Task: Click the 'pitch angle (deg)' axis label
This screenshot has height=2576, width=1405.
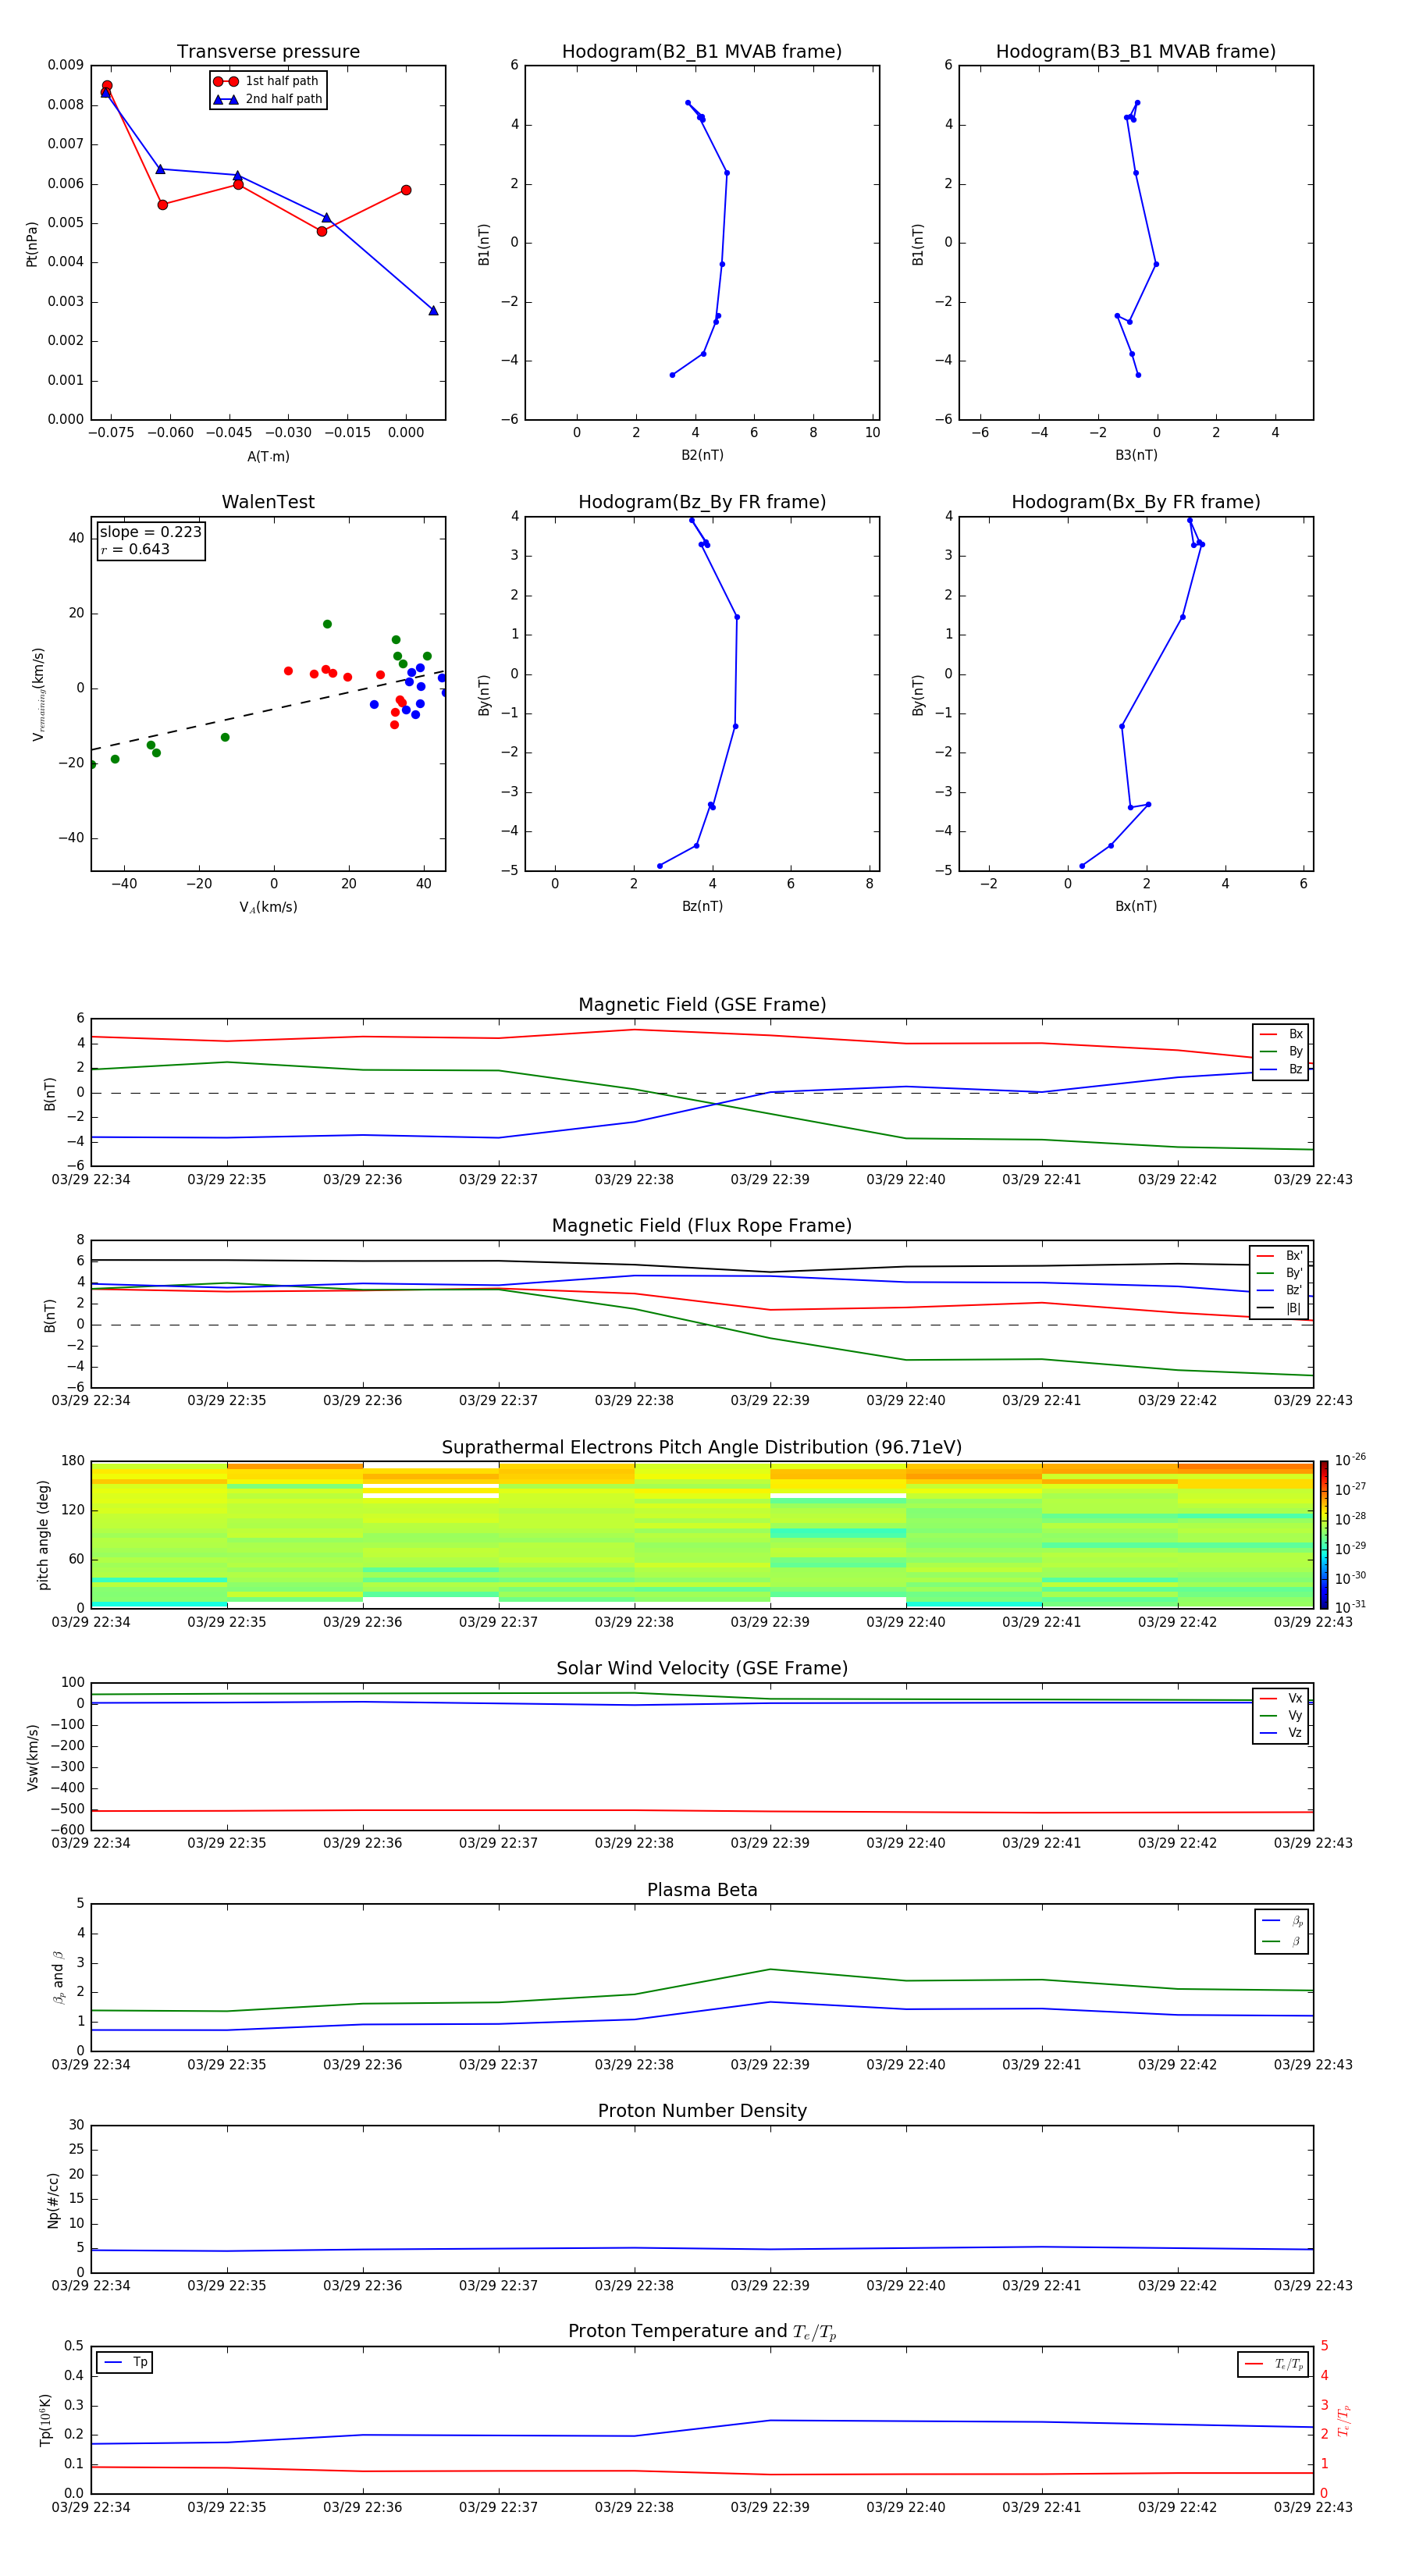Action: [43, 1535]
